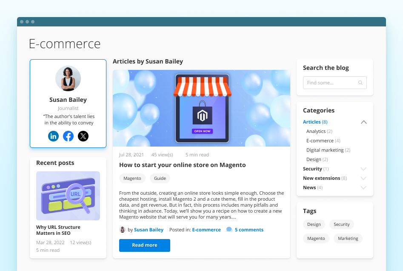Select the Digital marketing subcategory
The height and width of the screenshot is (271, 403).
click(325, 150)
